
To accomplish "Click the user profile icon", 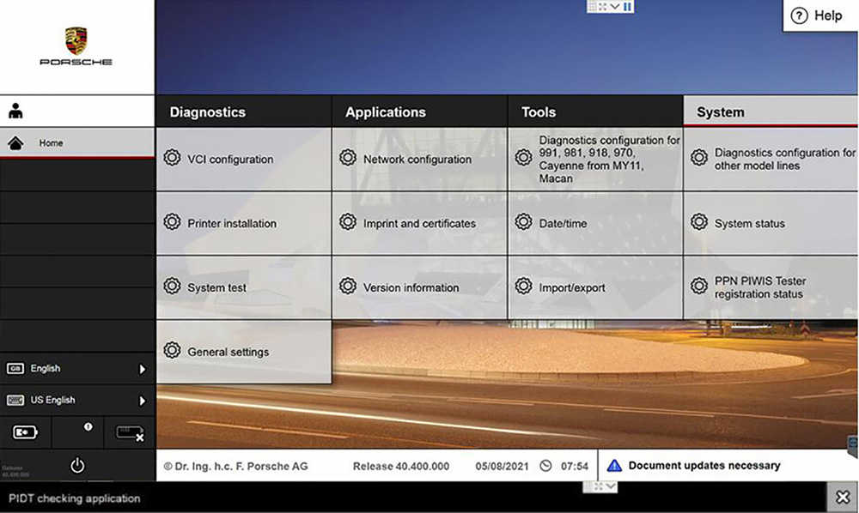I will coord(15,111).
